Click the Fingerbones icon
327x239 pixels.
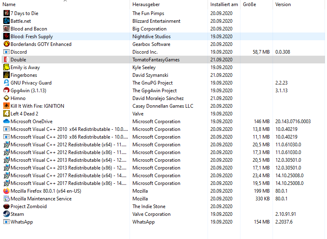(x=6, y=75)
